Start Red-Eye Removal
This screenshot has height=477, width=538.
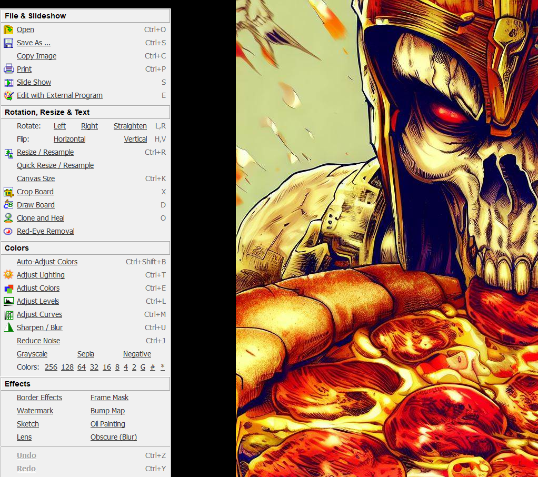point(46,231)
